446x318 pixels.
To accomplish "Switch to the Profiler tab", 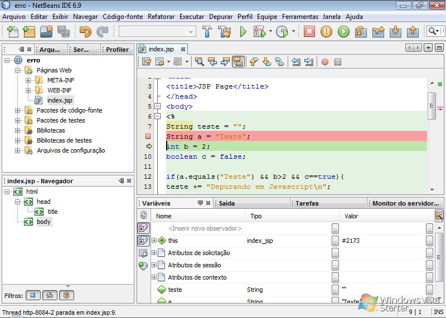I will point(117,50).
